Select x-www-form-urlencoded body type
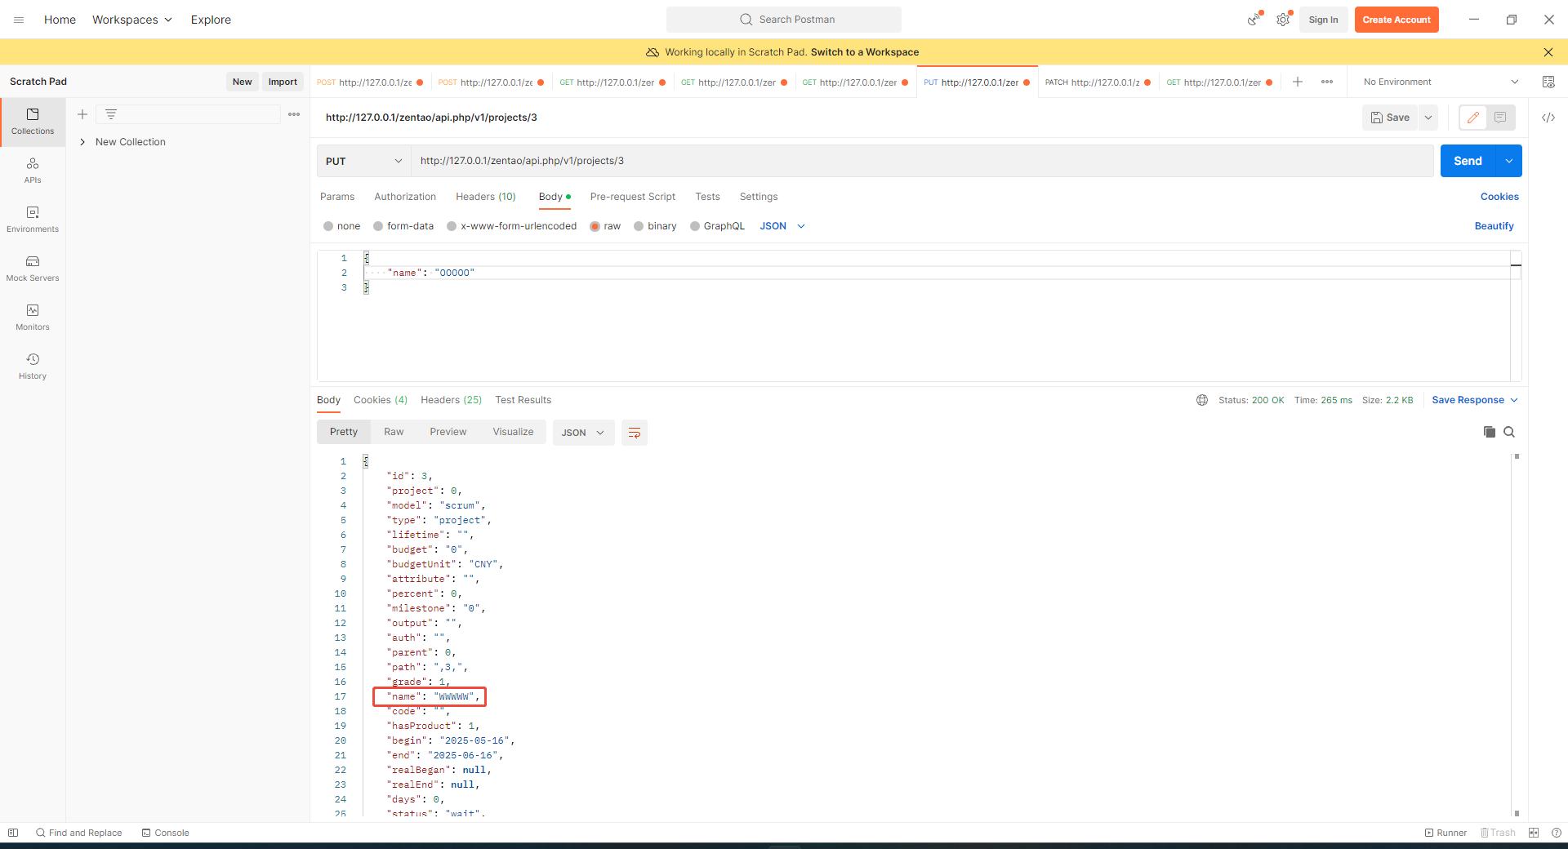1568x849 pixels. click(x=511, y=226)
